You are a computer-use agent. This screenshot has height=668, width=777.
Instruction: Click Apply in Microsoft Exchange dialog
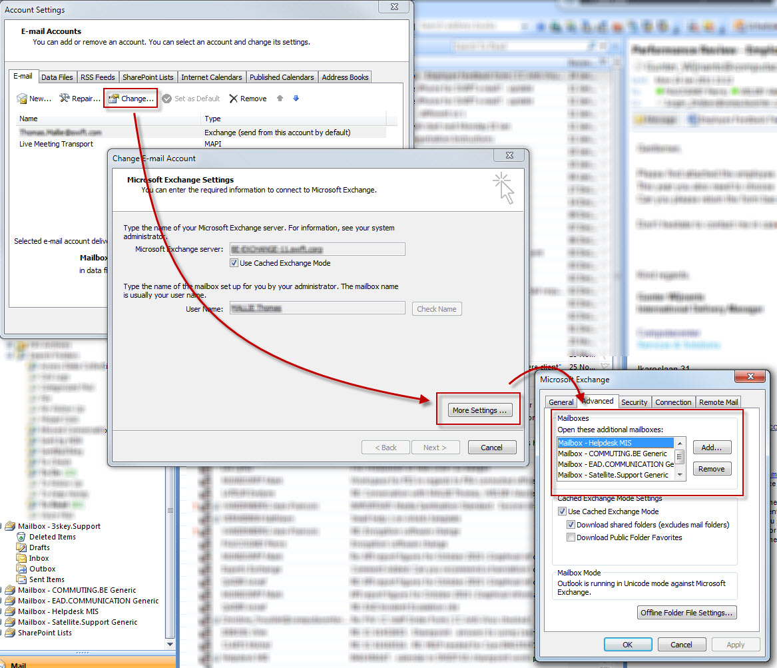pyautogui.click(x=735, y=644)
